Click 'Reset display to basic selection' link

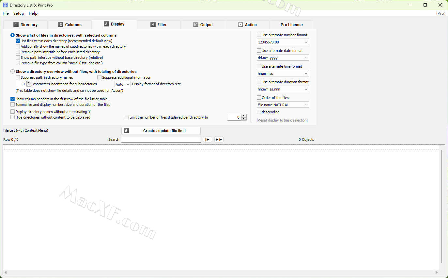point(282,120)
